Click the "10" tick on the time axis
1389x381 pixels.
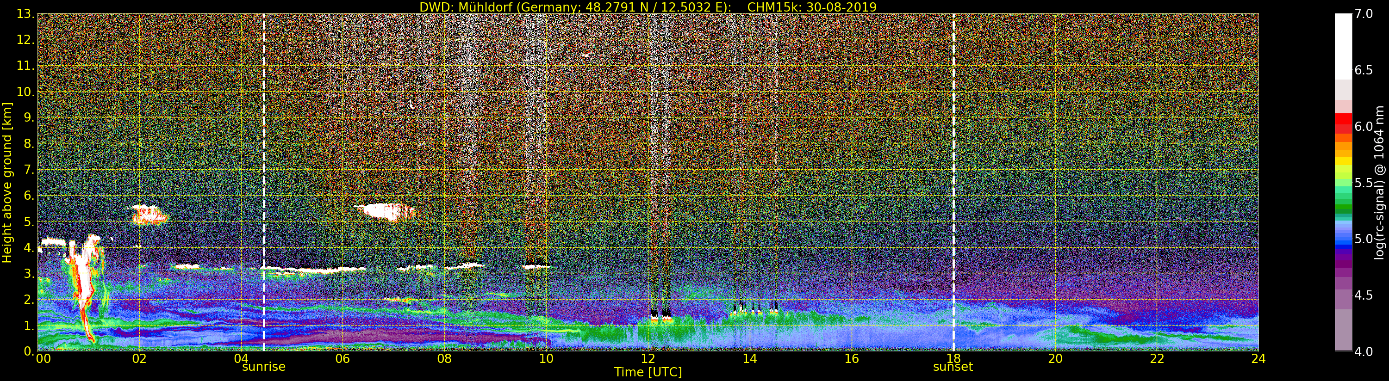546,359
